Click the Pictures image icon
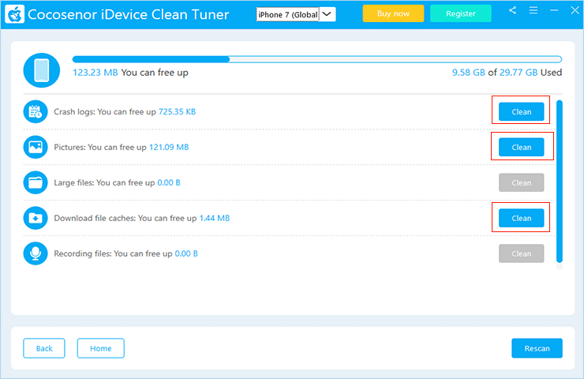Image resolution: width=584 pixels, height=379 pixels. click(x=36, y=147)
